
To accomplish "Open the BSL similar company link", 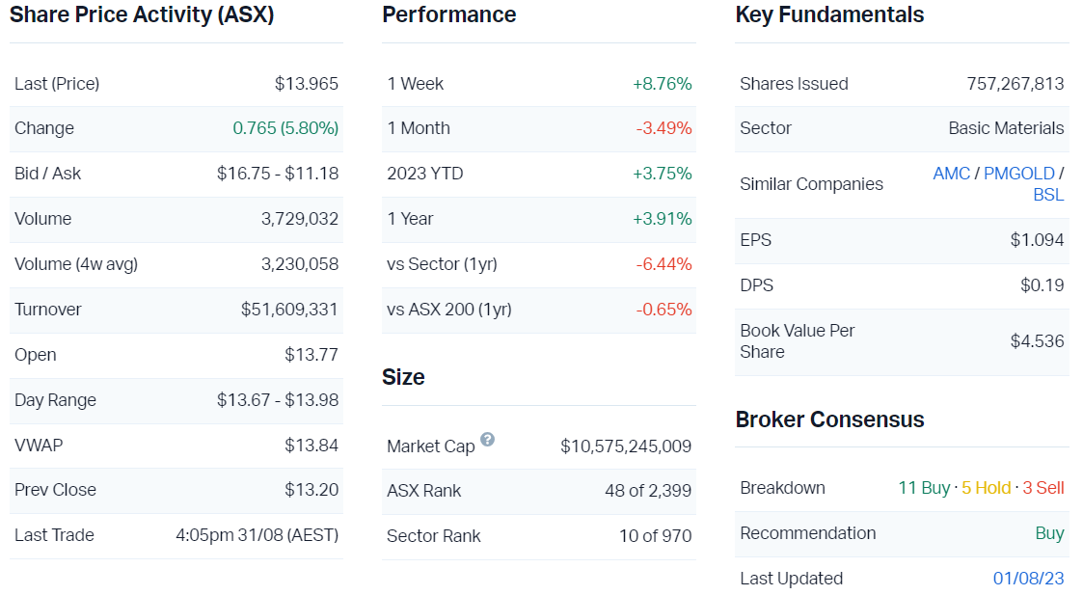I will [1048, 195].
